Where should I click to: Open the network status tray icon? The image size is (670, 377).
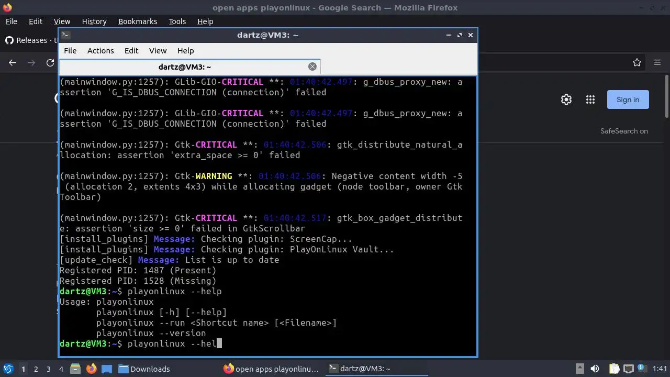click(x=629, y=369)
